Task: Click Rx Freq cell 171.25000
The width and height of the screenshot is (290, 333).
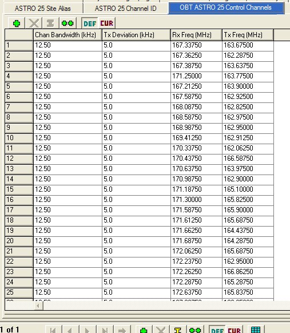Action: pos(196,77)
